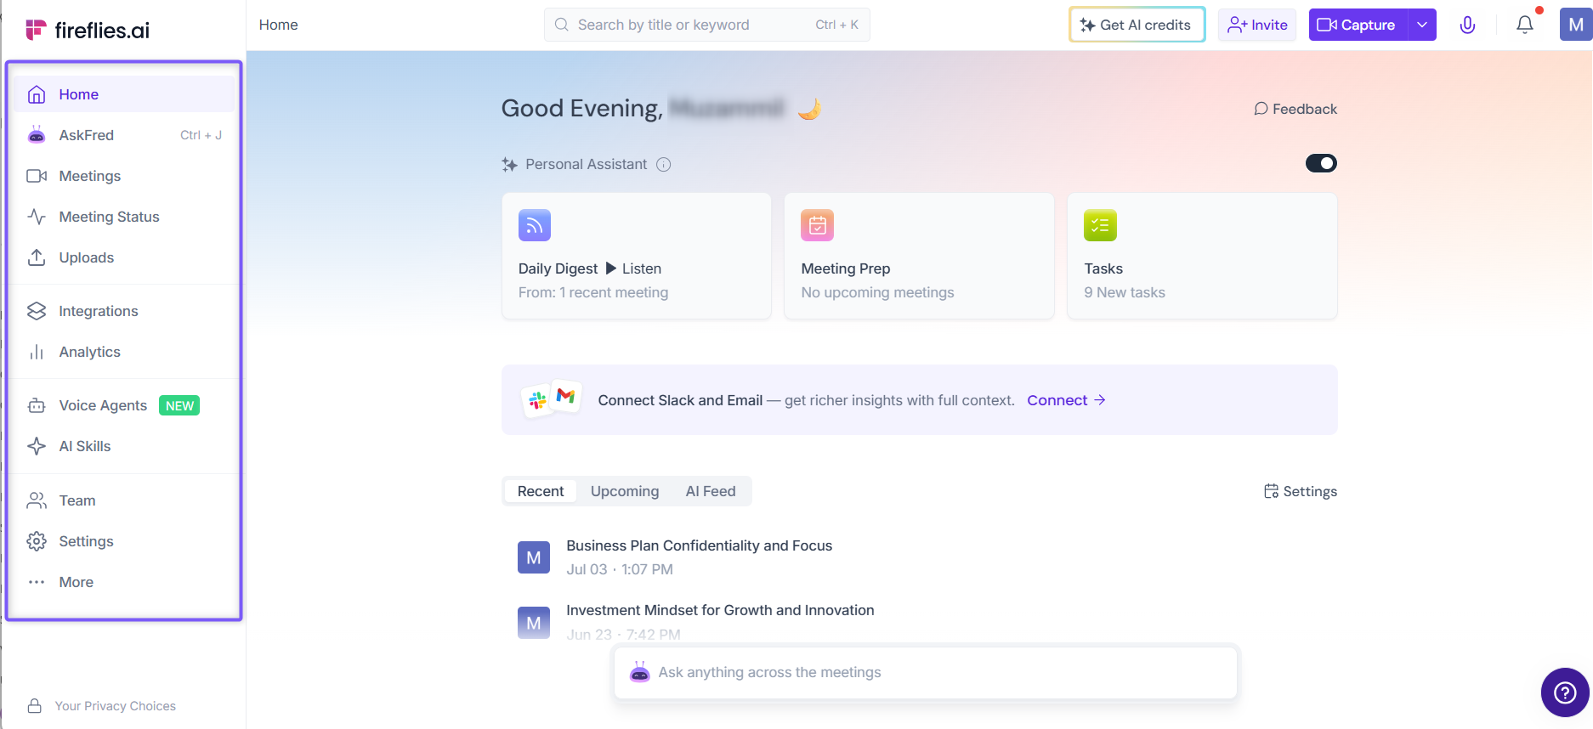Click the Meeting Prep calendar icon
1593x729 pixels.
(818, 225)
